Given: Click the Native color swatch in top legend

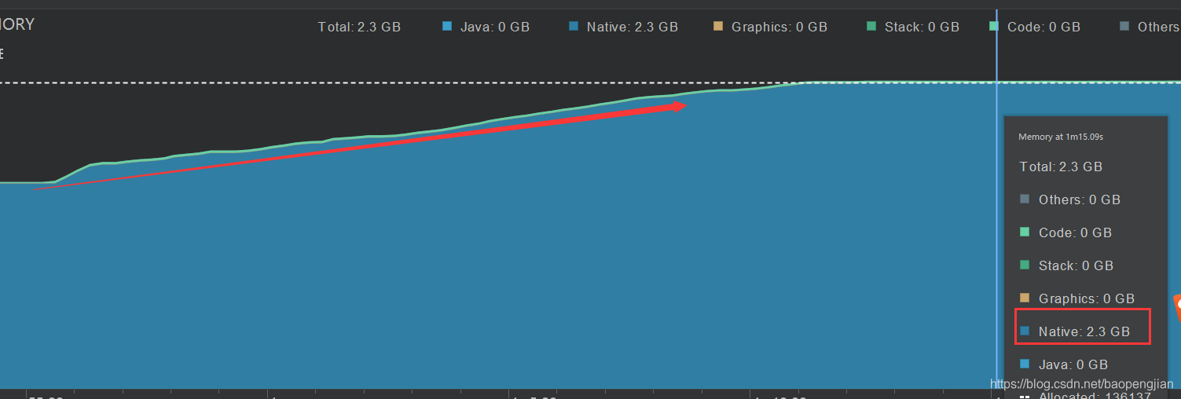Looking at the screenshot, I should (574, 27).
